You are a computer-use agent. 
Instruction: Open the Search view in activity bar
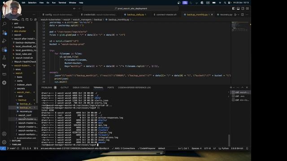pyautogui.click(x=4, y=24)
